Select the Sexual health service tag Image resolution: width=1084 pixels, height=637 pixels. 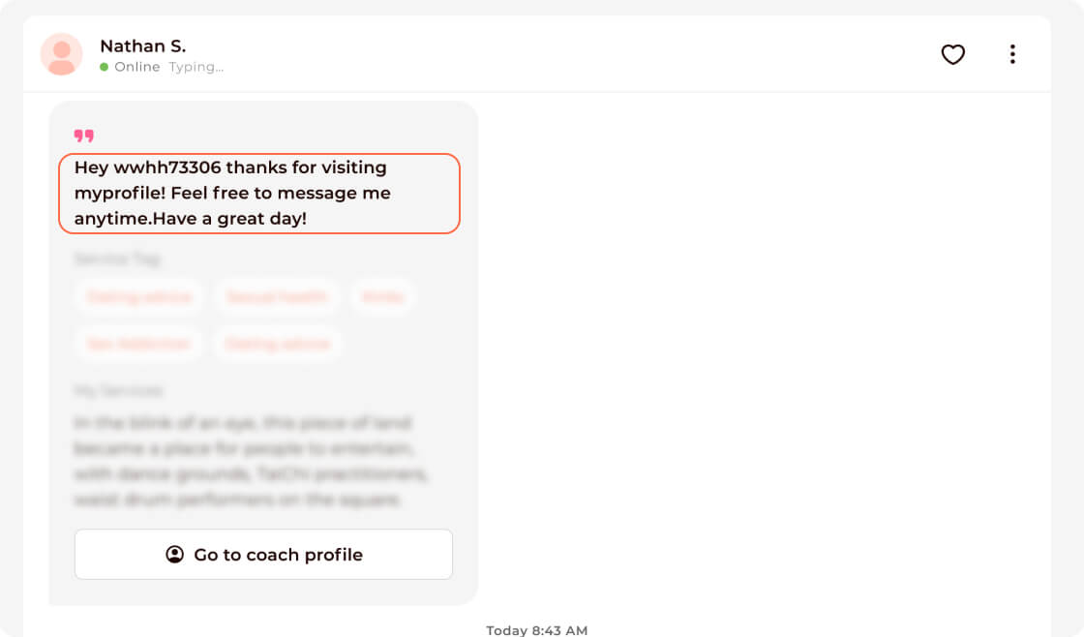[x=277, y=297]
